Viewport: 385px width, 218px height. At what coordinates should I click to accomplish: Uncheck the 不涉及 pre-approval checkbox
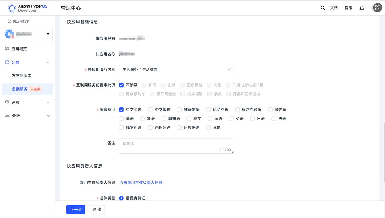click(122, 85)
